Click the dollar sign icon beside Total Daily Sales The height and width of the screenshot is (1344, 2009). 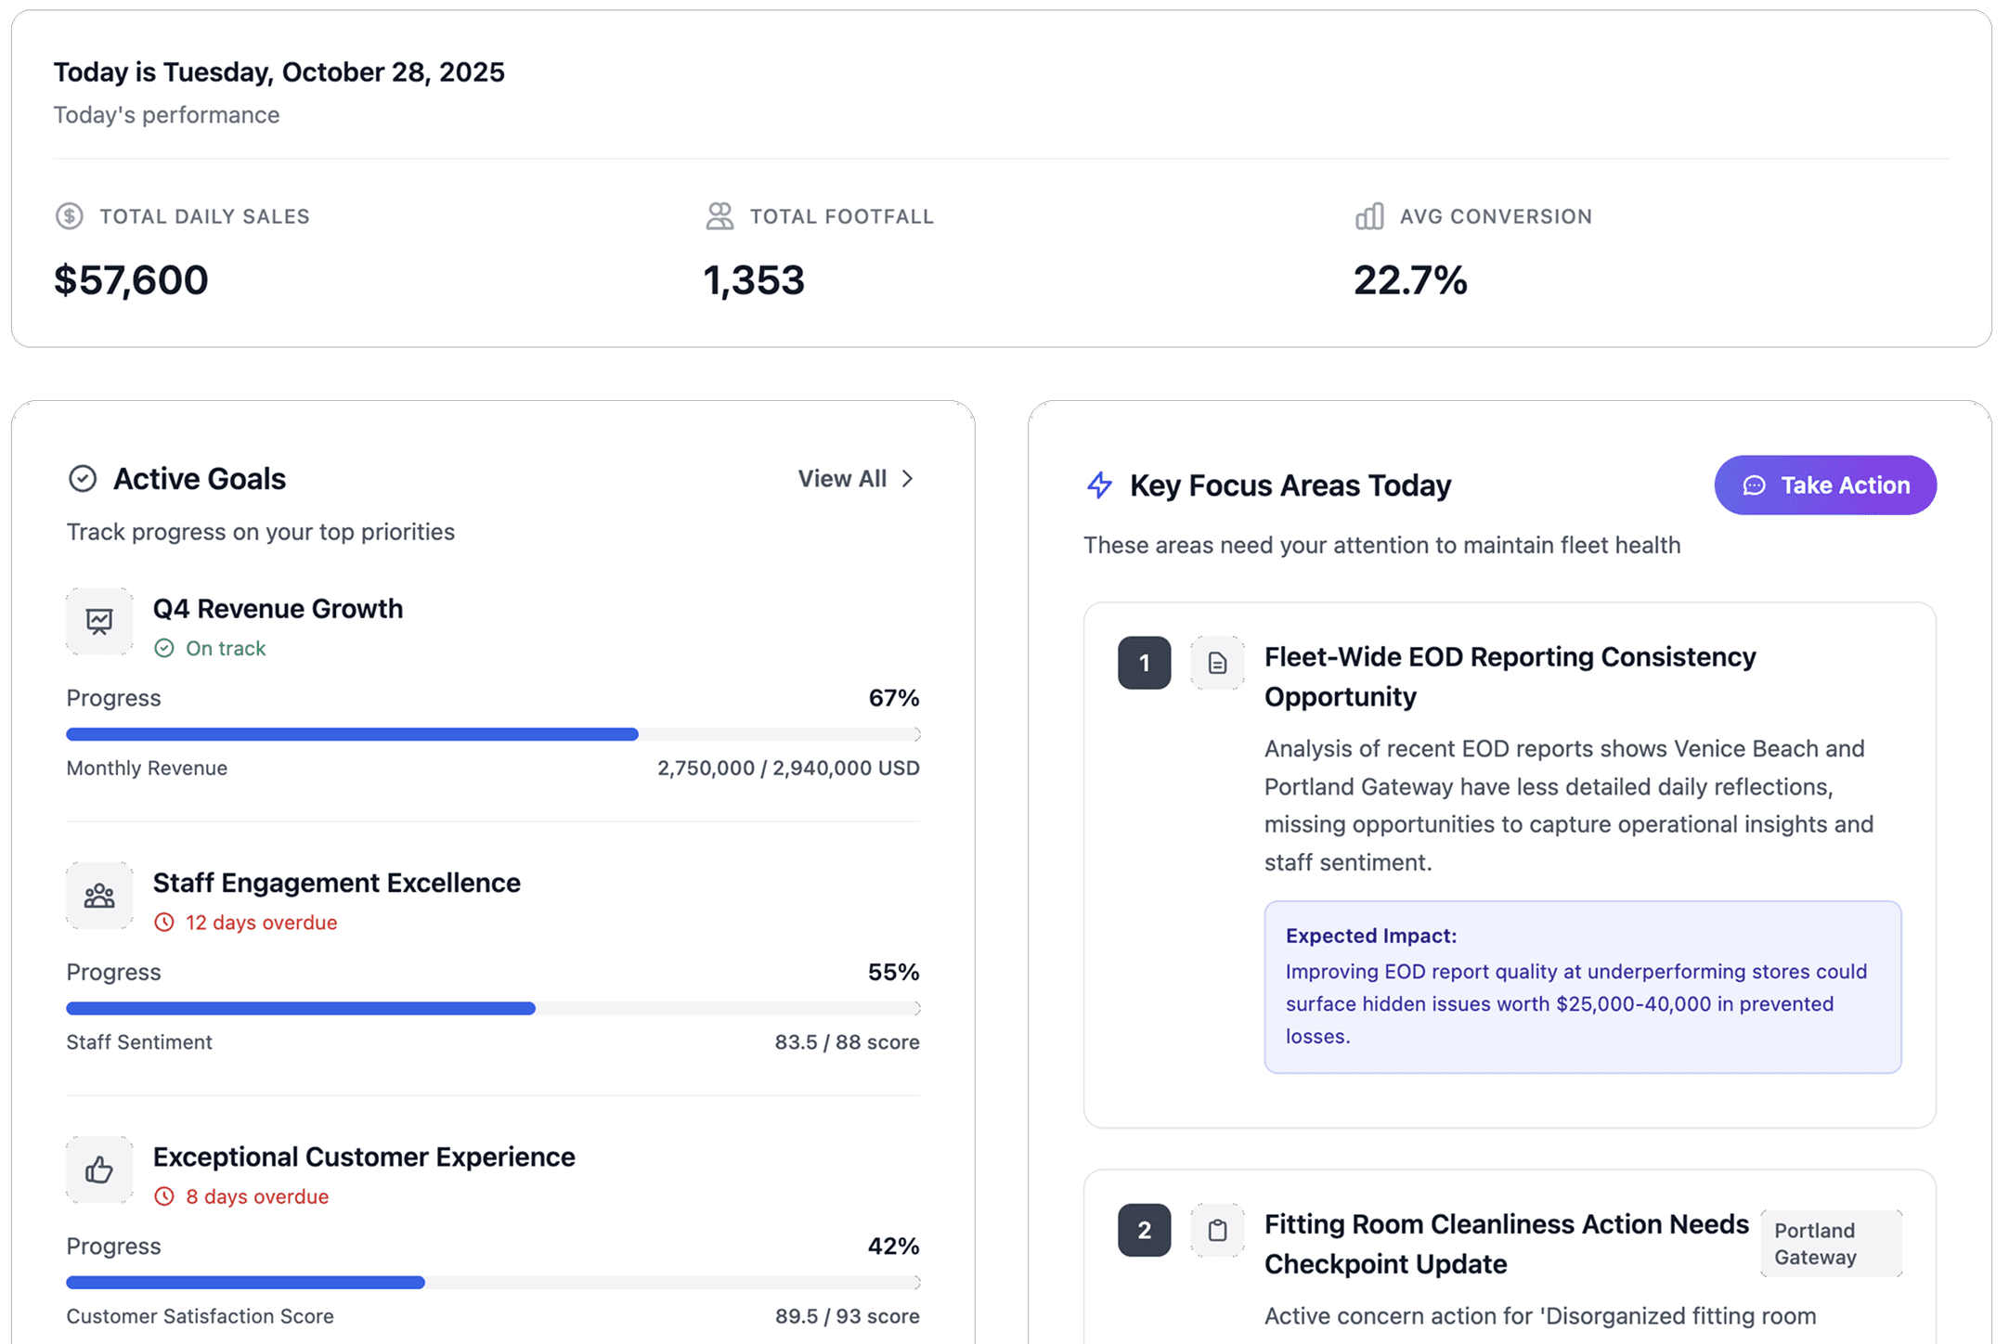point(69,216)
